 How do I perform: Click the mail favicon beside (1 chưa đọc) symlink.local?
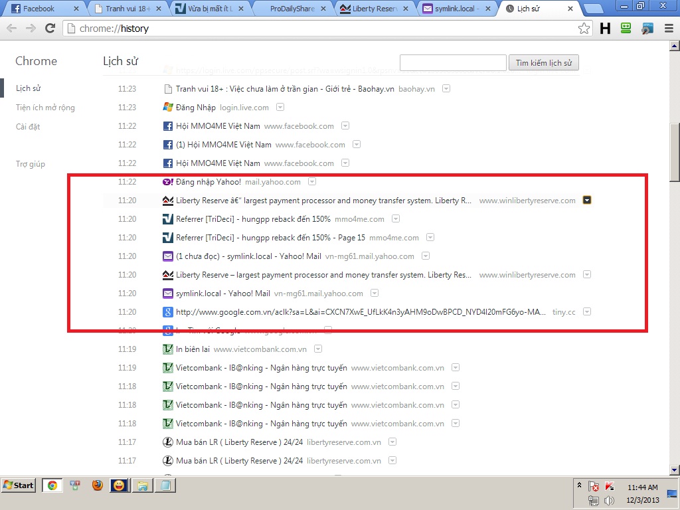coord(168,256)
